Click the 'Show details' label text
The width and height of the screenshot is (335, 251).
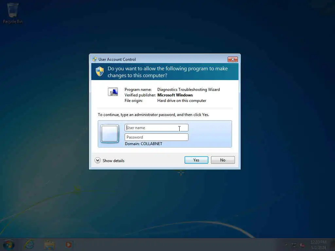[114, 161]
